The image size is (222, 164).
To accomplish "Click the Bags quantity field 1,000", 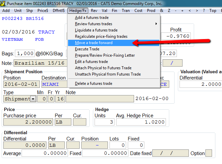I will pos(25,53).
